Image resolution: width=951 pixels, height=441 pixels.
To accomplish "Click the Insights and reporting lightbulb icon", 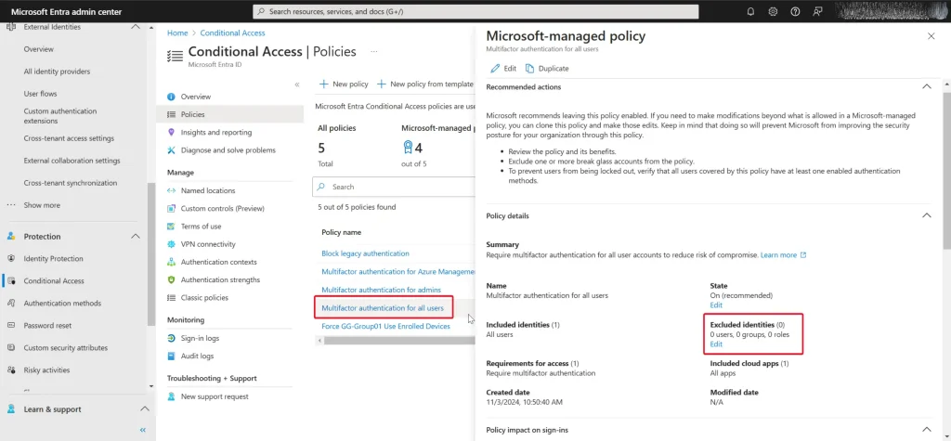I will point(171,132).
